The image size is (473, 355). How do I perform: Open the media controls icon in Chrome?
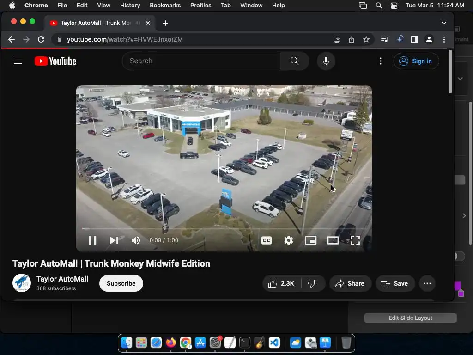coord(384,39)
